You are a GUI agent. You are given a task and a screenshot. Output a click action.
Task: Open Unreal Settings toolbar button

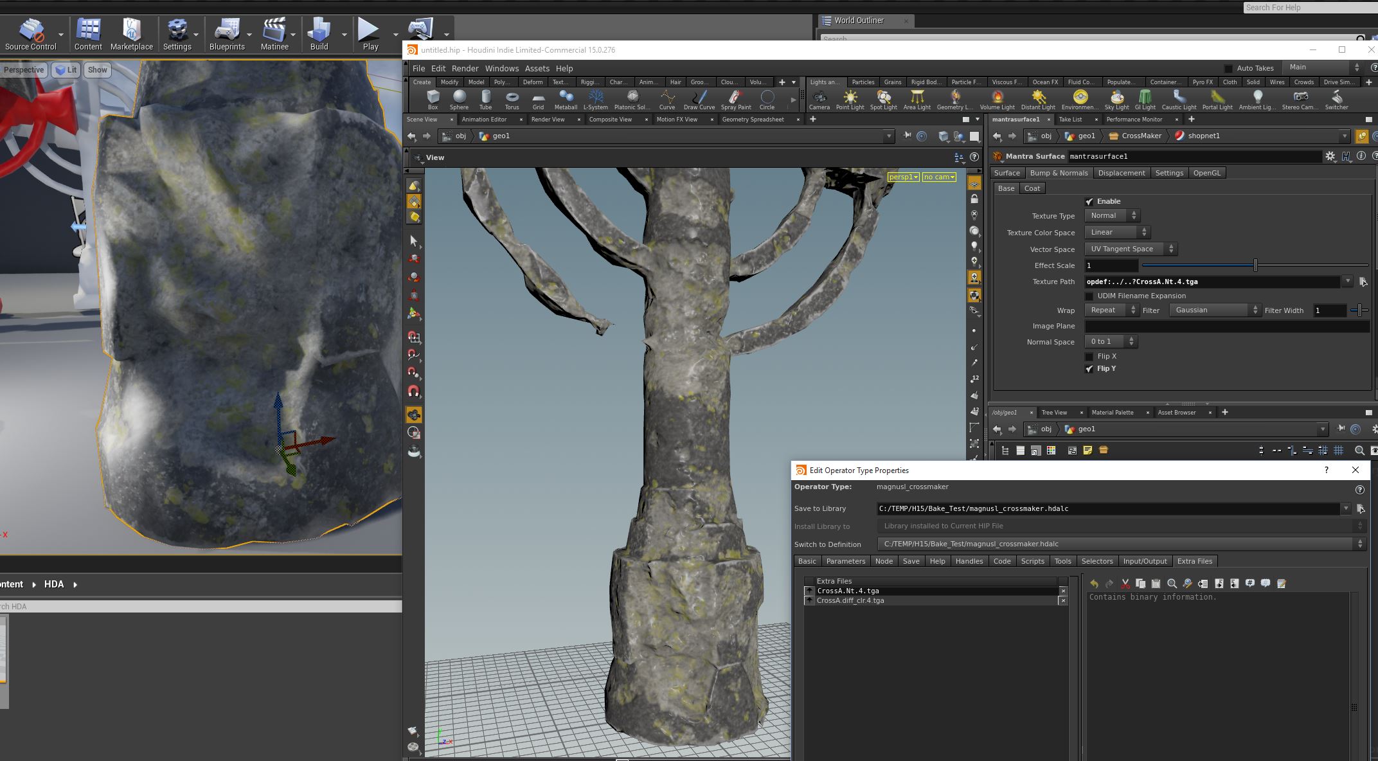(x=177, y=35)
